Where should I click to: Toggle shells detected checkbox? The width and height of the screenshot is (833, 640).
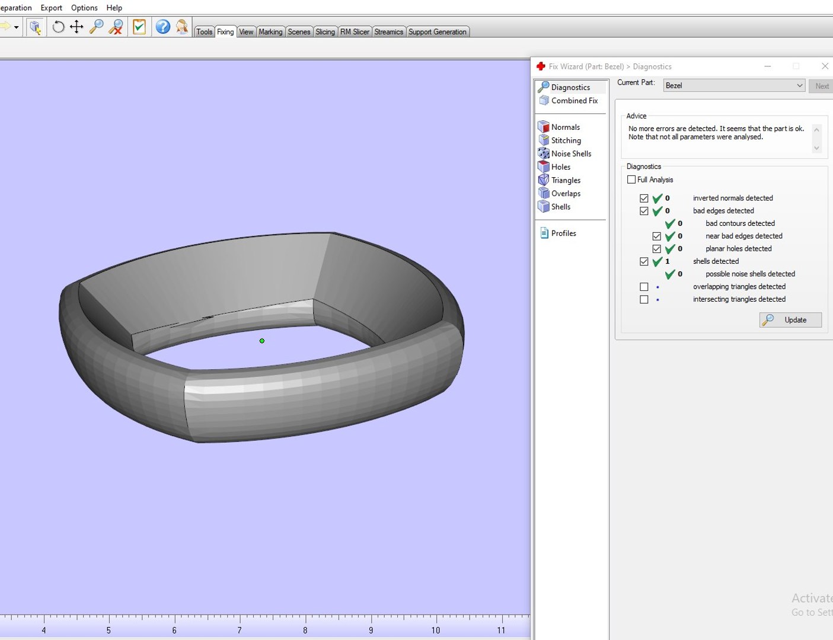coord(644,261)
